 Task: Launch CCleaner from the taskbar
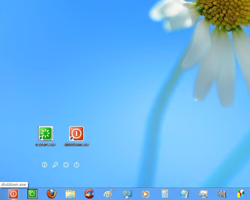(x=89, y=194)
